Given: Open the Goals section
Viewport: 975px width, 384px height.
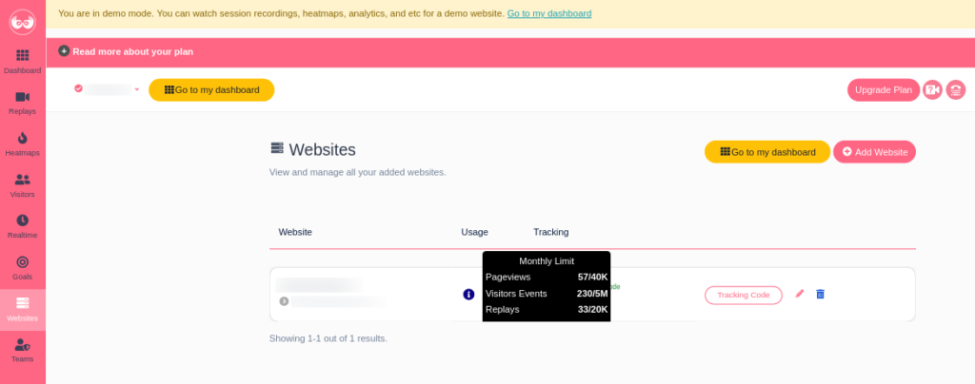Looking at the screenshot, I should click(23, 268).
